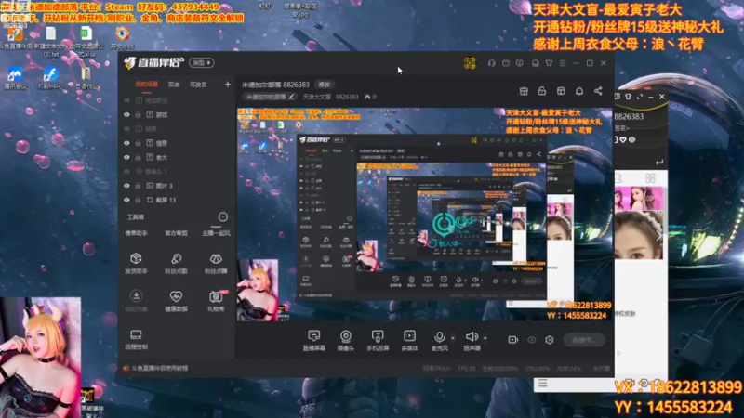Show the hidden first text source
Viewport: 744px width, 418px height.
(126, 100)
